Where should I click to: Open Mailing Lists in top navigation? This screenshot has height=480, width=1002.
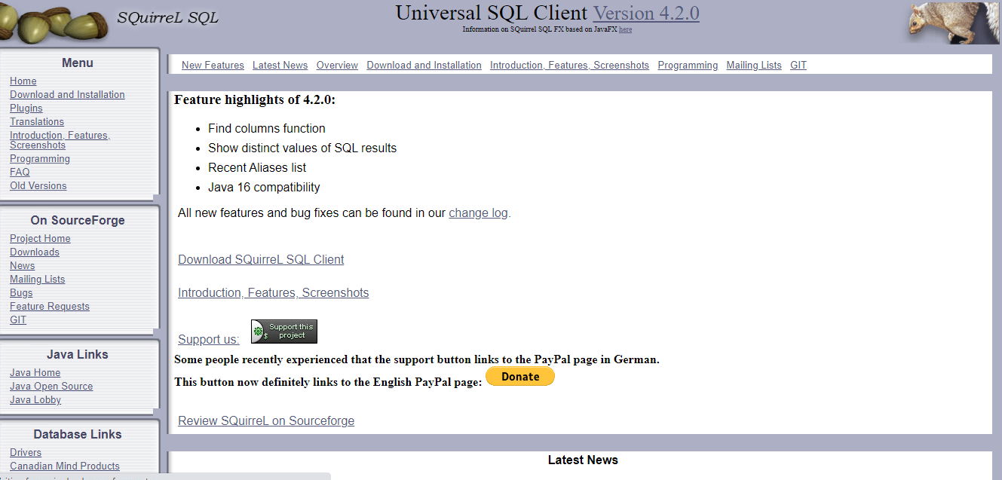[754, 66]
